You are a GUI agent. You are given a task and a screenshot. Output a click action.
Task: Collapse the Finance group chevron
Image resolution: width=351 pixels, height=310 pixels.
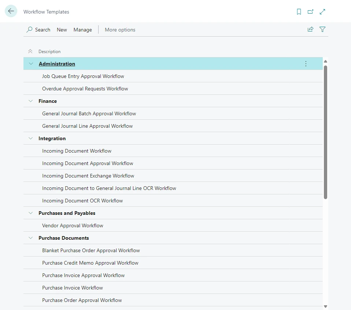click(x=31, y=101)
